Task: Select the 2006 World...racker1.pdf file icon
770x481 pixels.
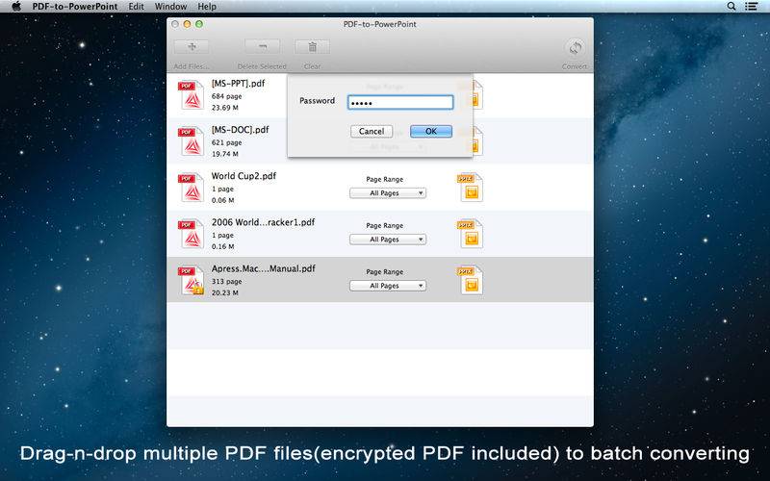Action: (191, 234)
